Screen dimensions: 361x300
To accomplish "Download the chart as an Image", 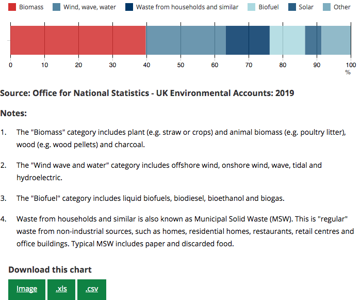I will point(26,289).
